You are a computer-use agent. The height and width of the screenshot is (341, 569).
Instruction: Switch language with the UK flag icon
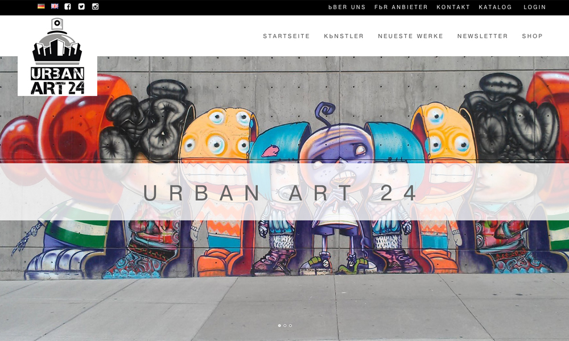click(x=55, y=6)
